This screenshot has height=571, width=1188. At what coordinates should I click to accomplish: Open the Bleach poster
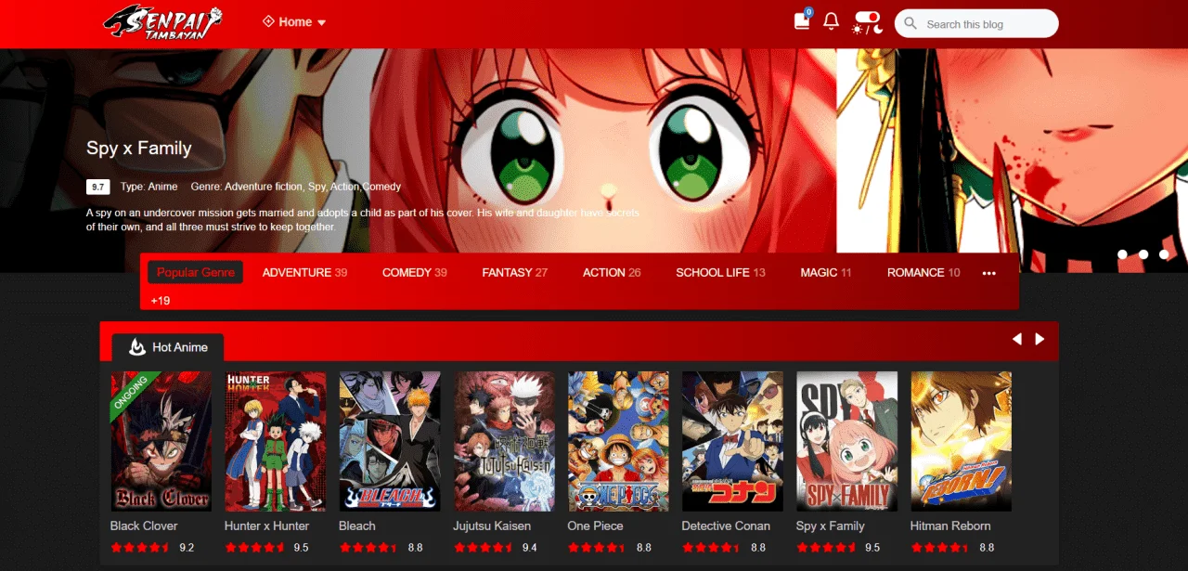coord(389,441)
